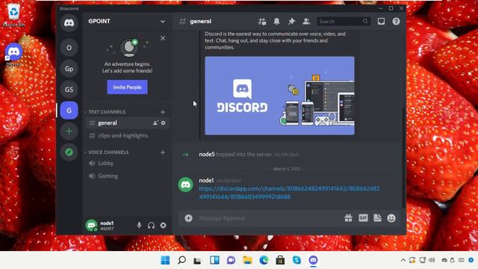
Task: Switch to the Gp server
Action: (x=69, y=69)
